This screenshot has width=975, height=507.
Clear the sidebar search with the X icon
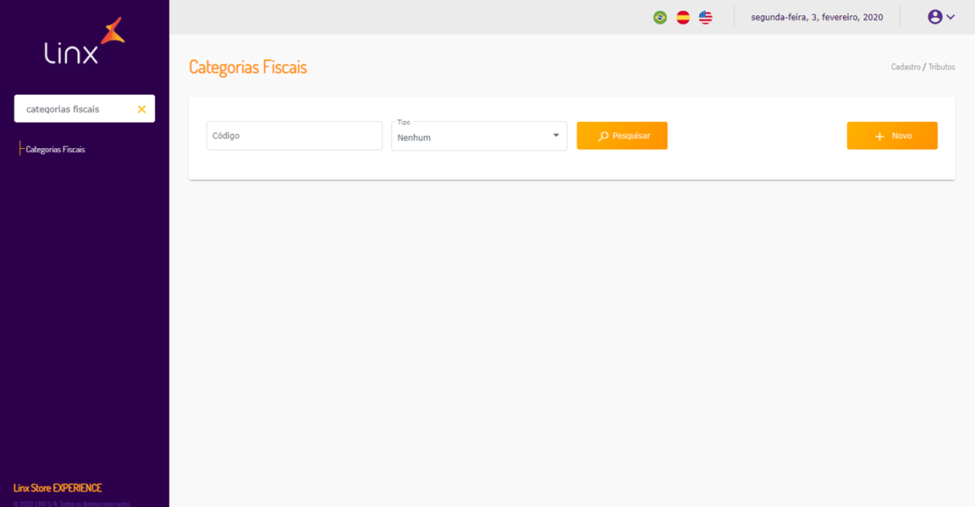pyautogui.click(x=141, y=109)
